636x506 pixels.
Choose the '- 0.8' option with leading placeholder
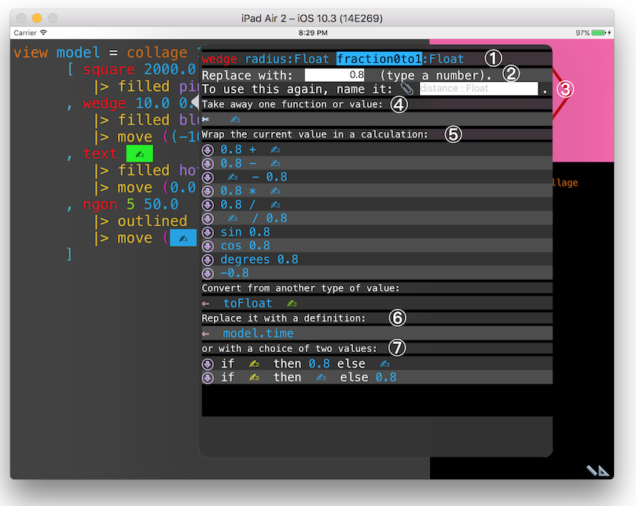click(377, 178)
